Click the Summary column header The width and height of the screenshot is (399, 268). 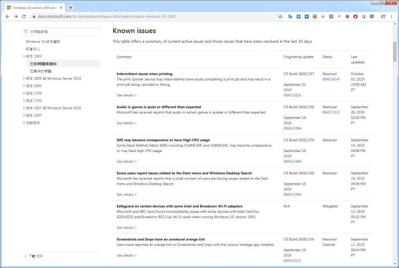[x=124, y=57]
